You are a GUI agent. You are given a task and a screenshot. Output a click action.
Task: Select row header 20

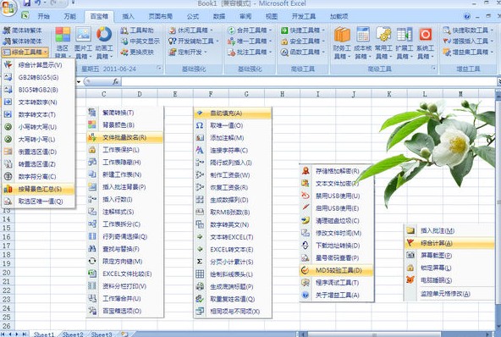pyautogui.click(x=7, y=273)
